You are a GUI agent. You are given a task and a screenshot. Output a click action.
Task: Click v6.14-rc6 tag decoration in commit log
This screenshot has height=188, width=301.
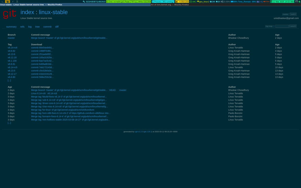click(x=52, y=93)
